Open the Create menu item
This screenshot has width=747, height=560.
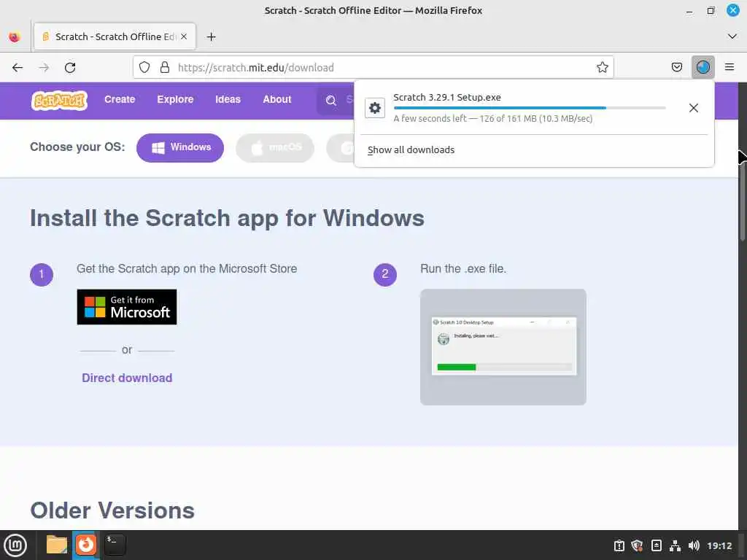tap(120, 99)
